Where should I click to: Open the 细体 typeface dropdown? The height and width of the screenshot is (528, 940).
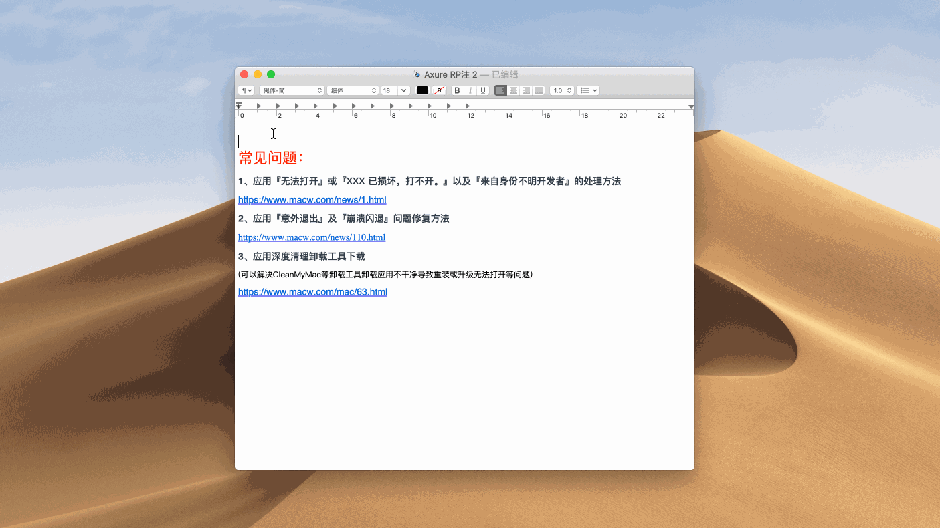point(353,90)
